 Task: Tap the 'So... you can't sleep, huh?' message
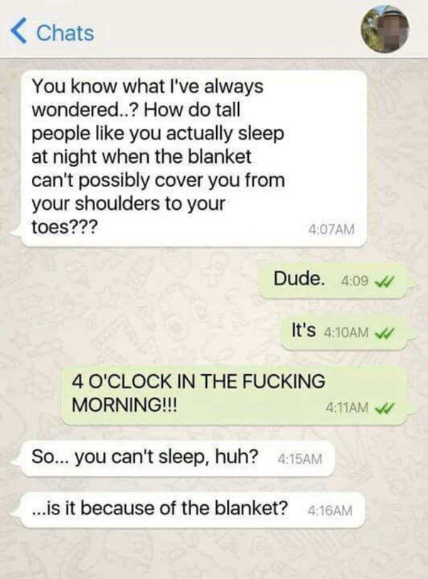tap(177, 458)
